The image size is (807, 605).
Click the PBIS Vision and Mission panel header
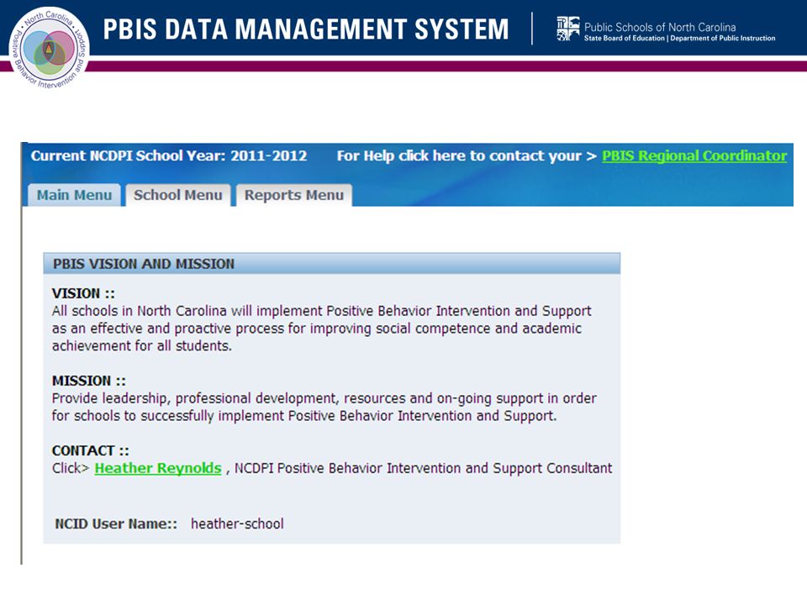(x=332, y=263)
